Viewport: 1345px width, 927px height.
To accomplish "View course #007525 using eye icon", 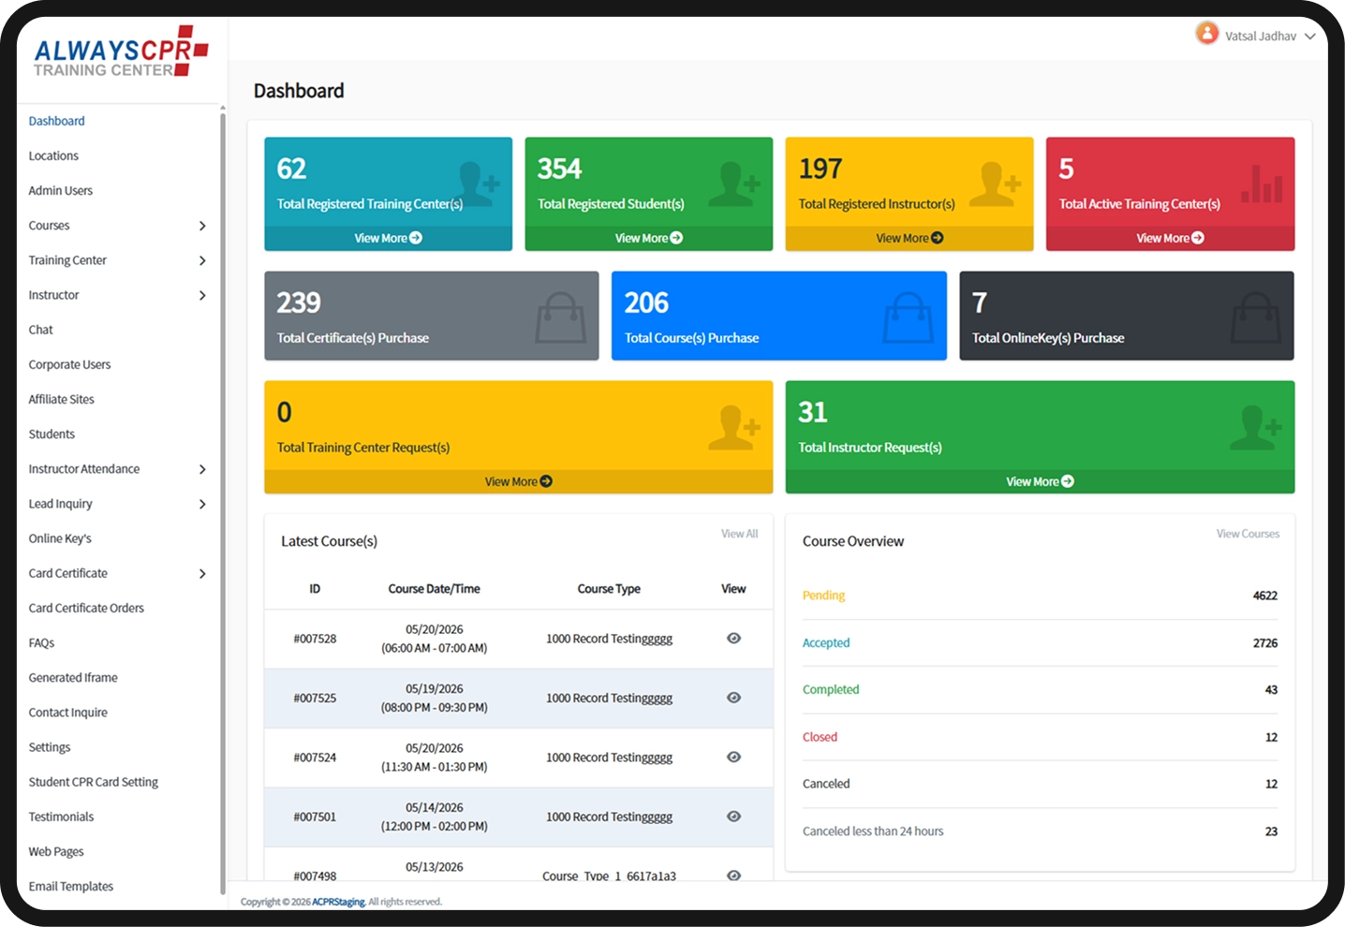I will click(x=734, y=698).
